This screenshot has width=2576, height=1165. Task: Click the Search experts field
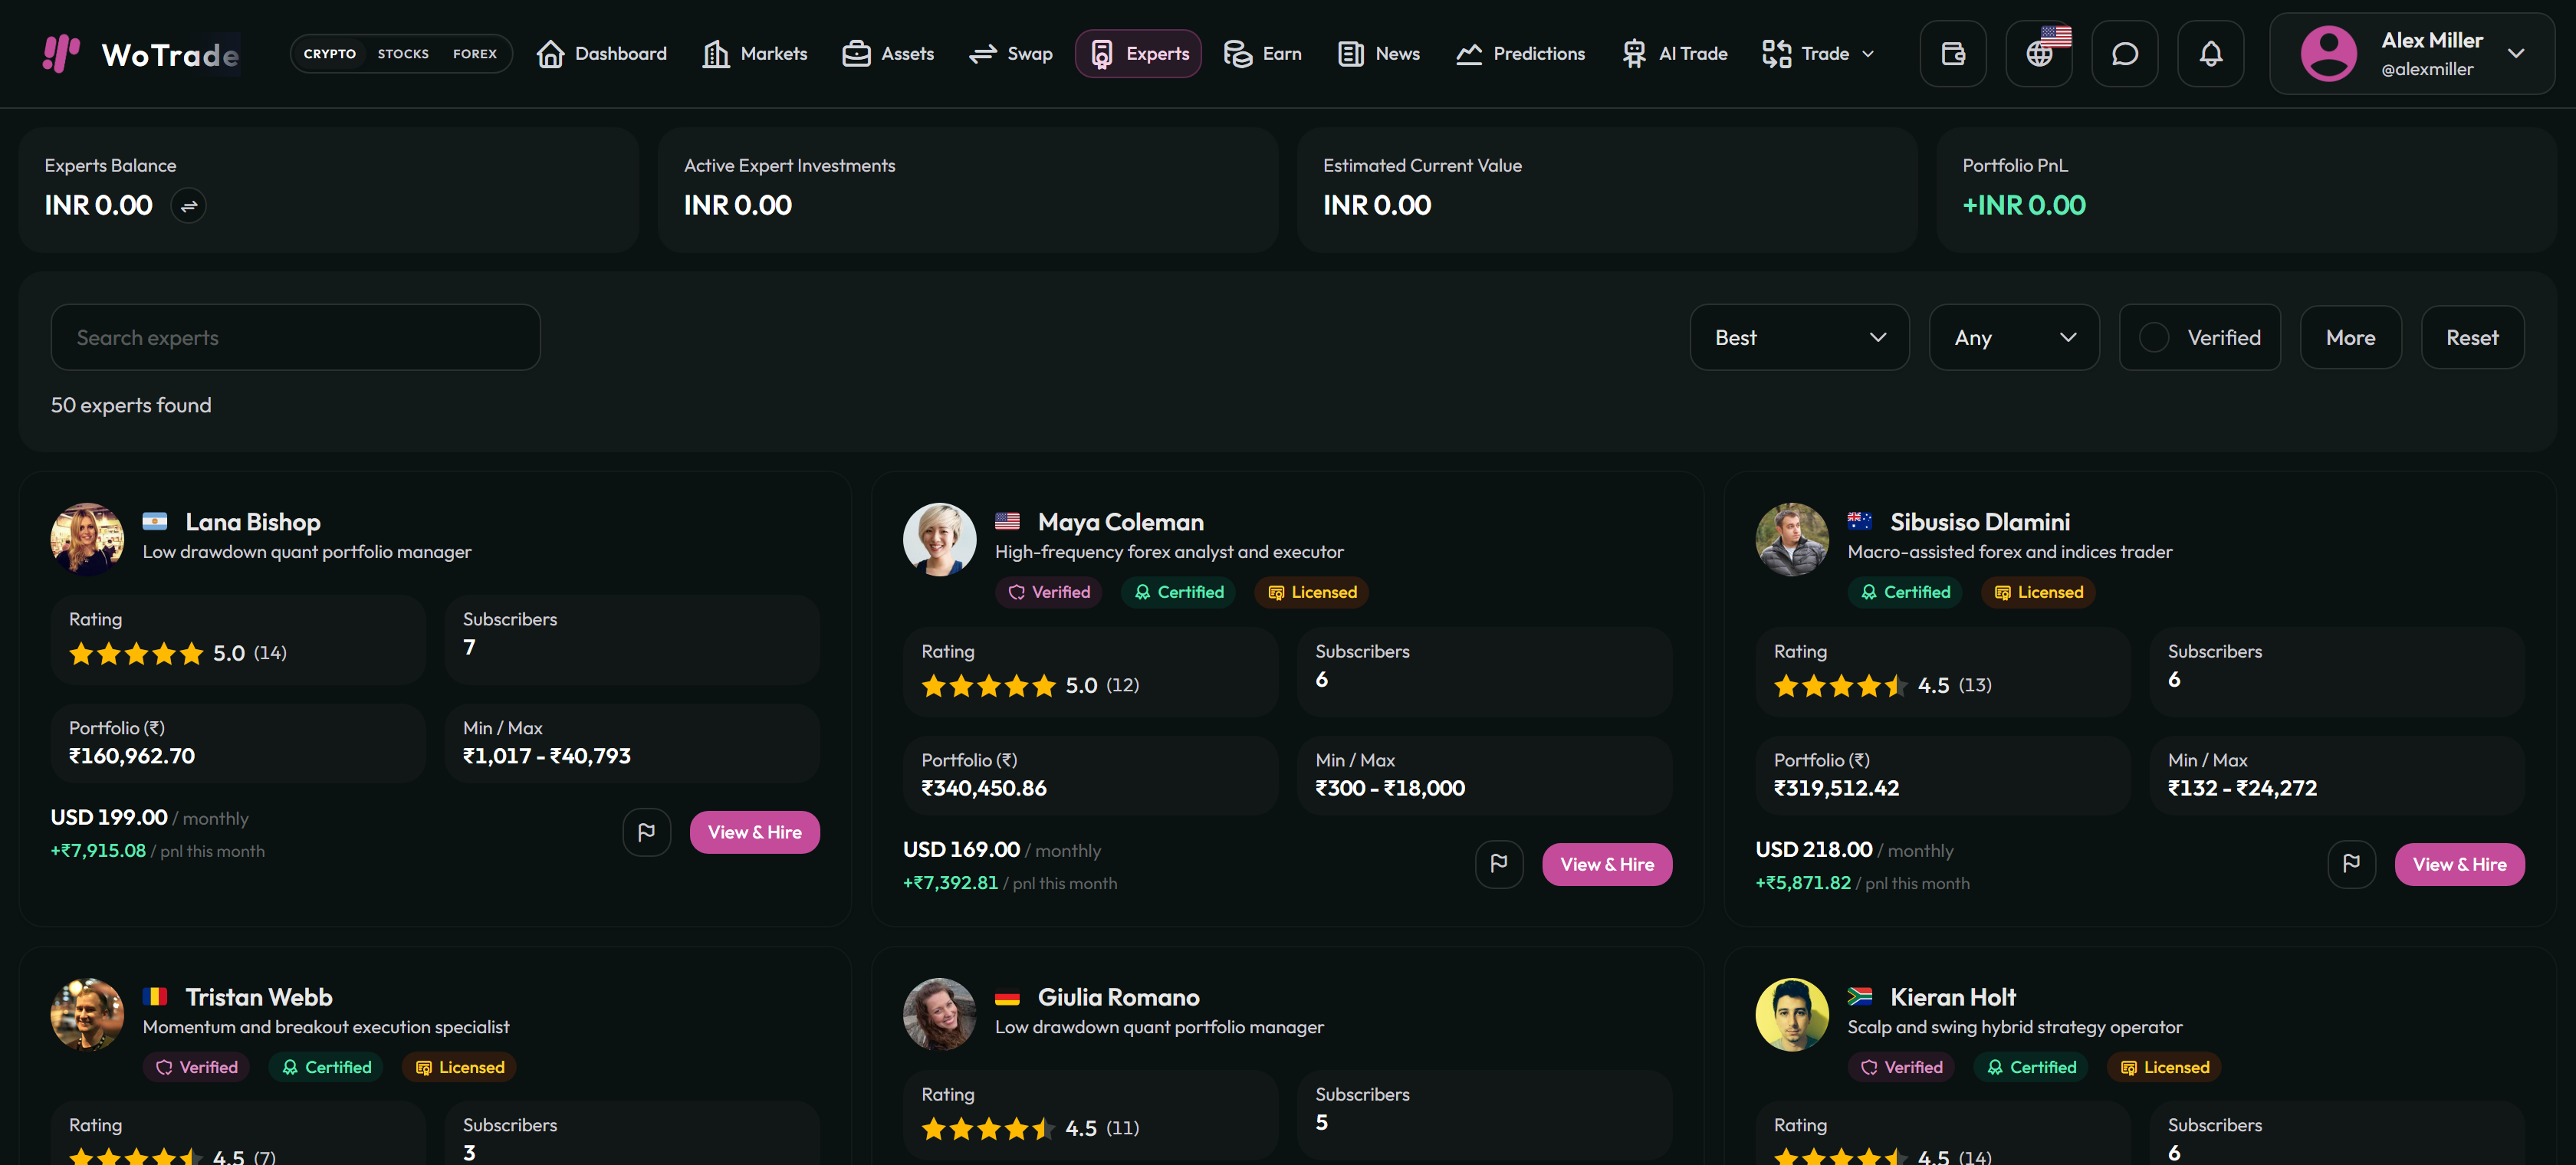coord(296,338)
